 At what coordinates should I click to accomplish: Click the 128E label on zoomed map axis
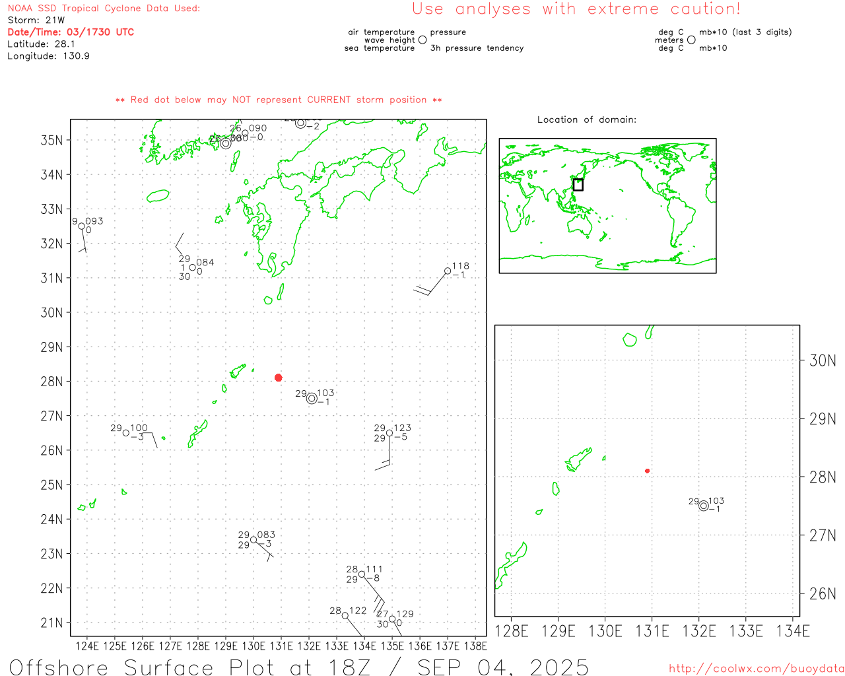[x=512, y=631]
